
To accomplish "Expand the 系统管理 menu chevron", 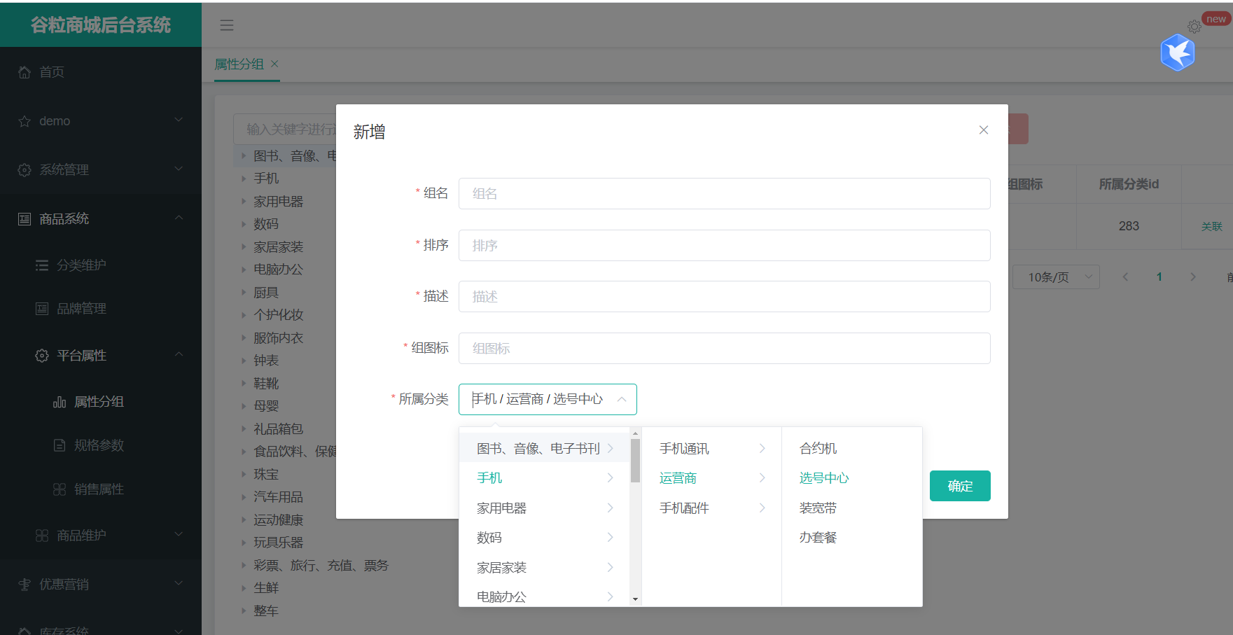I will (179, 169).
